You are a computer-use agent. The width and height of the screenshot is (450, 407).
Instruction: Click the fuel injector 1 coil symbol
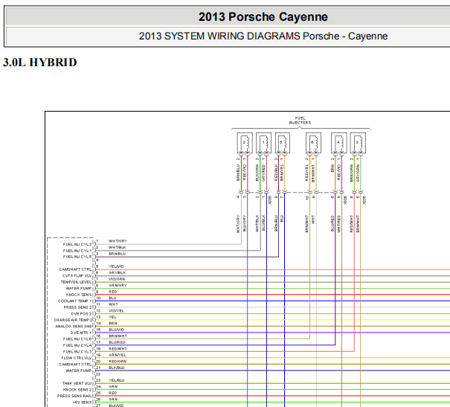click(x=263, y=143)
